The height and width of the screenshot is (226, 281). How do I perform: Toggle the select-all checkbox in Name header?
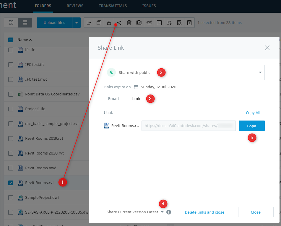(x=11, y=40)
